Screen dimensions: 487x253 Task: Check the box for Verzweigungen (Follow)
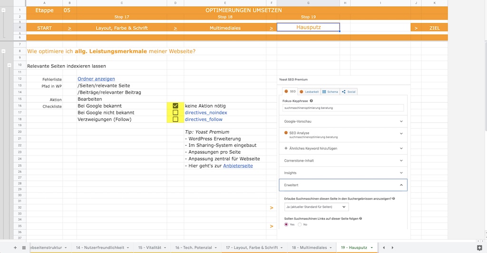click(x=175, y=119)
